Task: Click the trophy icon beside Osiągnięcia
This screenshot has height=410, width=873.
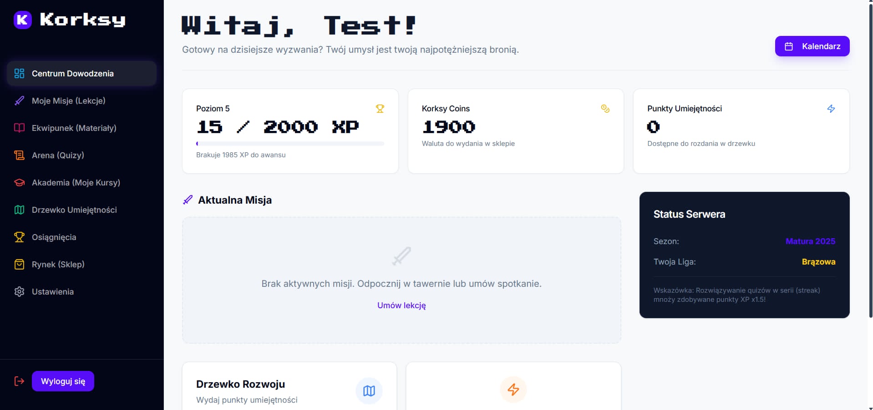Action: click(19, 237)
